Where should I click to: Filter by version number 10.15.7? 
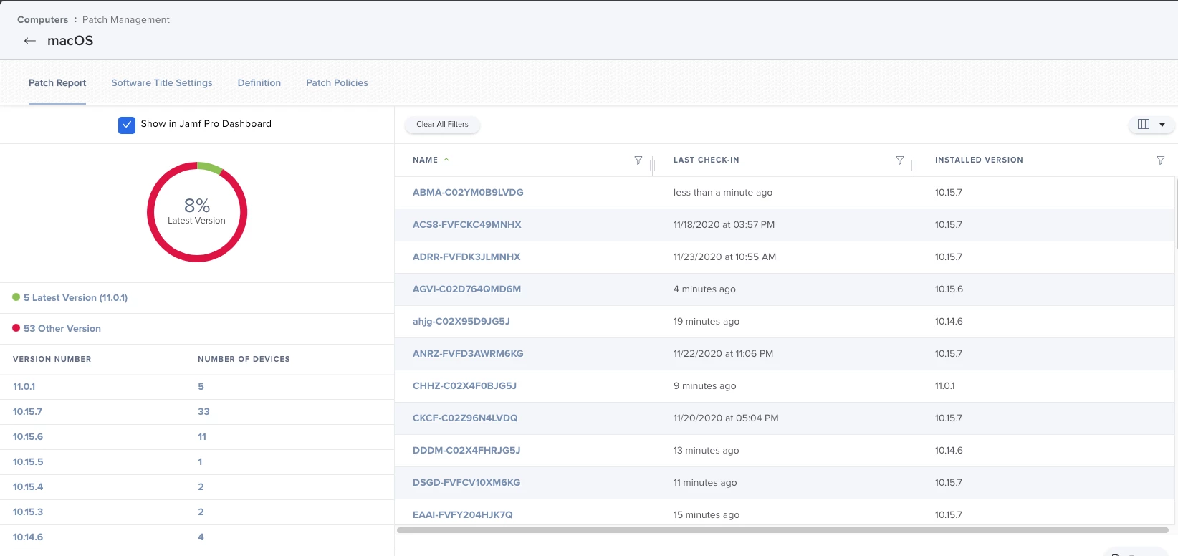click(x=27, y=411)
